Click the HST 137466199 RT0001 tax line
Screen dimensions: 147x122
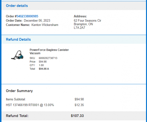(x=30, y=105)
